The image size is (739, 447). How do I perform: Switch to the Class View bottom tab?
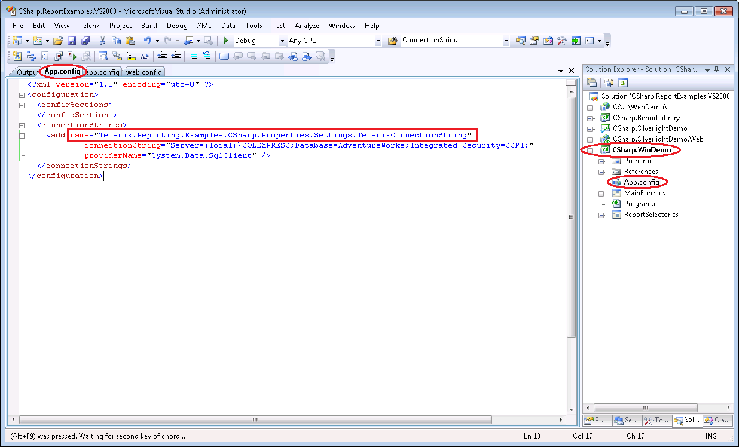point(717,420)
